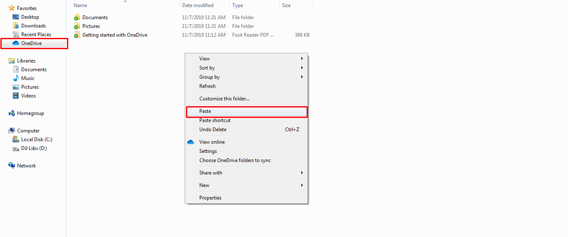Click the 389 KB size value
The width and height of the screenshot is (568, 237).
coord(302,35)
